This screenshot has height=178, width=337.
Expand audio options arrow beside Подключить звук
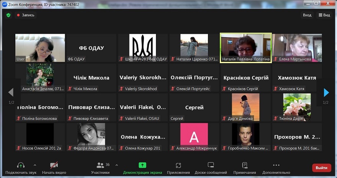pos(35,165)
